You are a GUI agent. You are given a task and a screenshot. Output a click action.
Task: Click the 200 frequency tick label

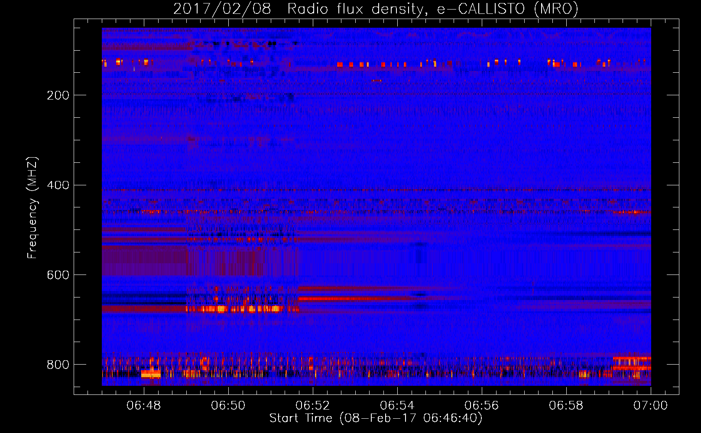pyautogui.click(x=58, y=95)
